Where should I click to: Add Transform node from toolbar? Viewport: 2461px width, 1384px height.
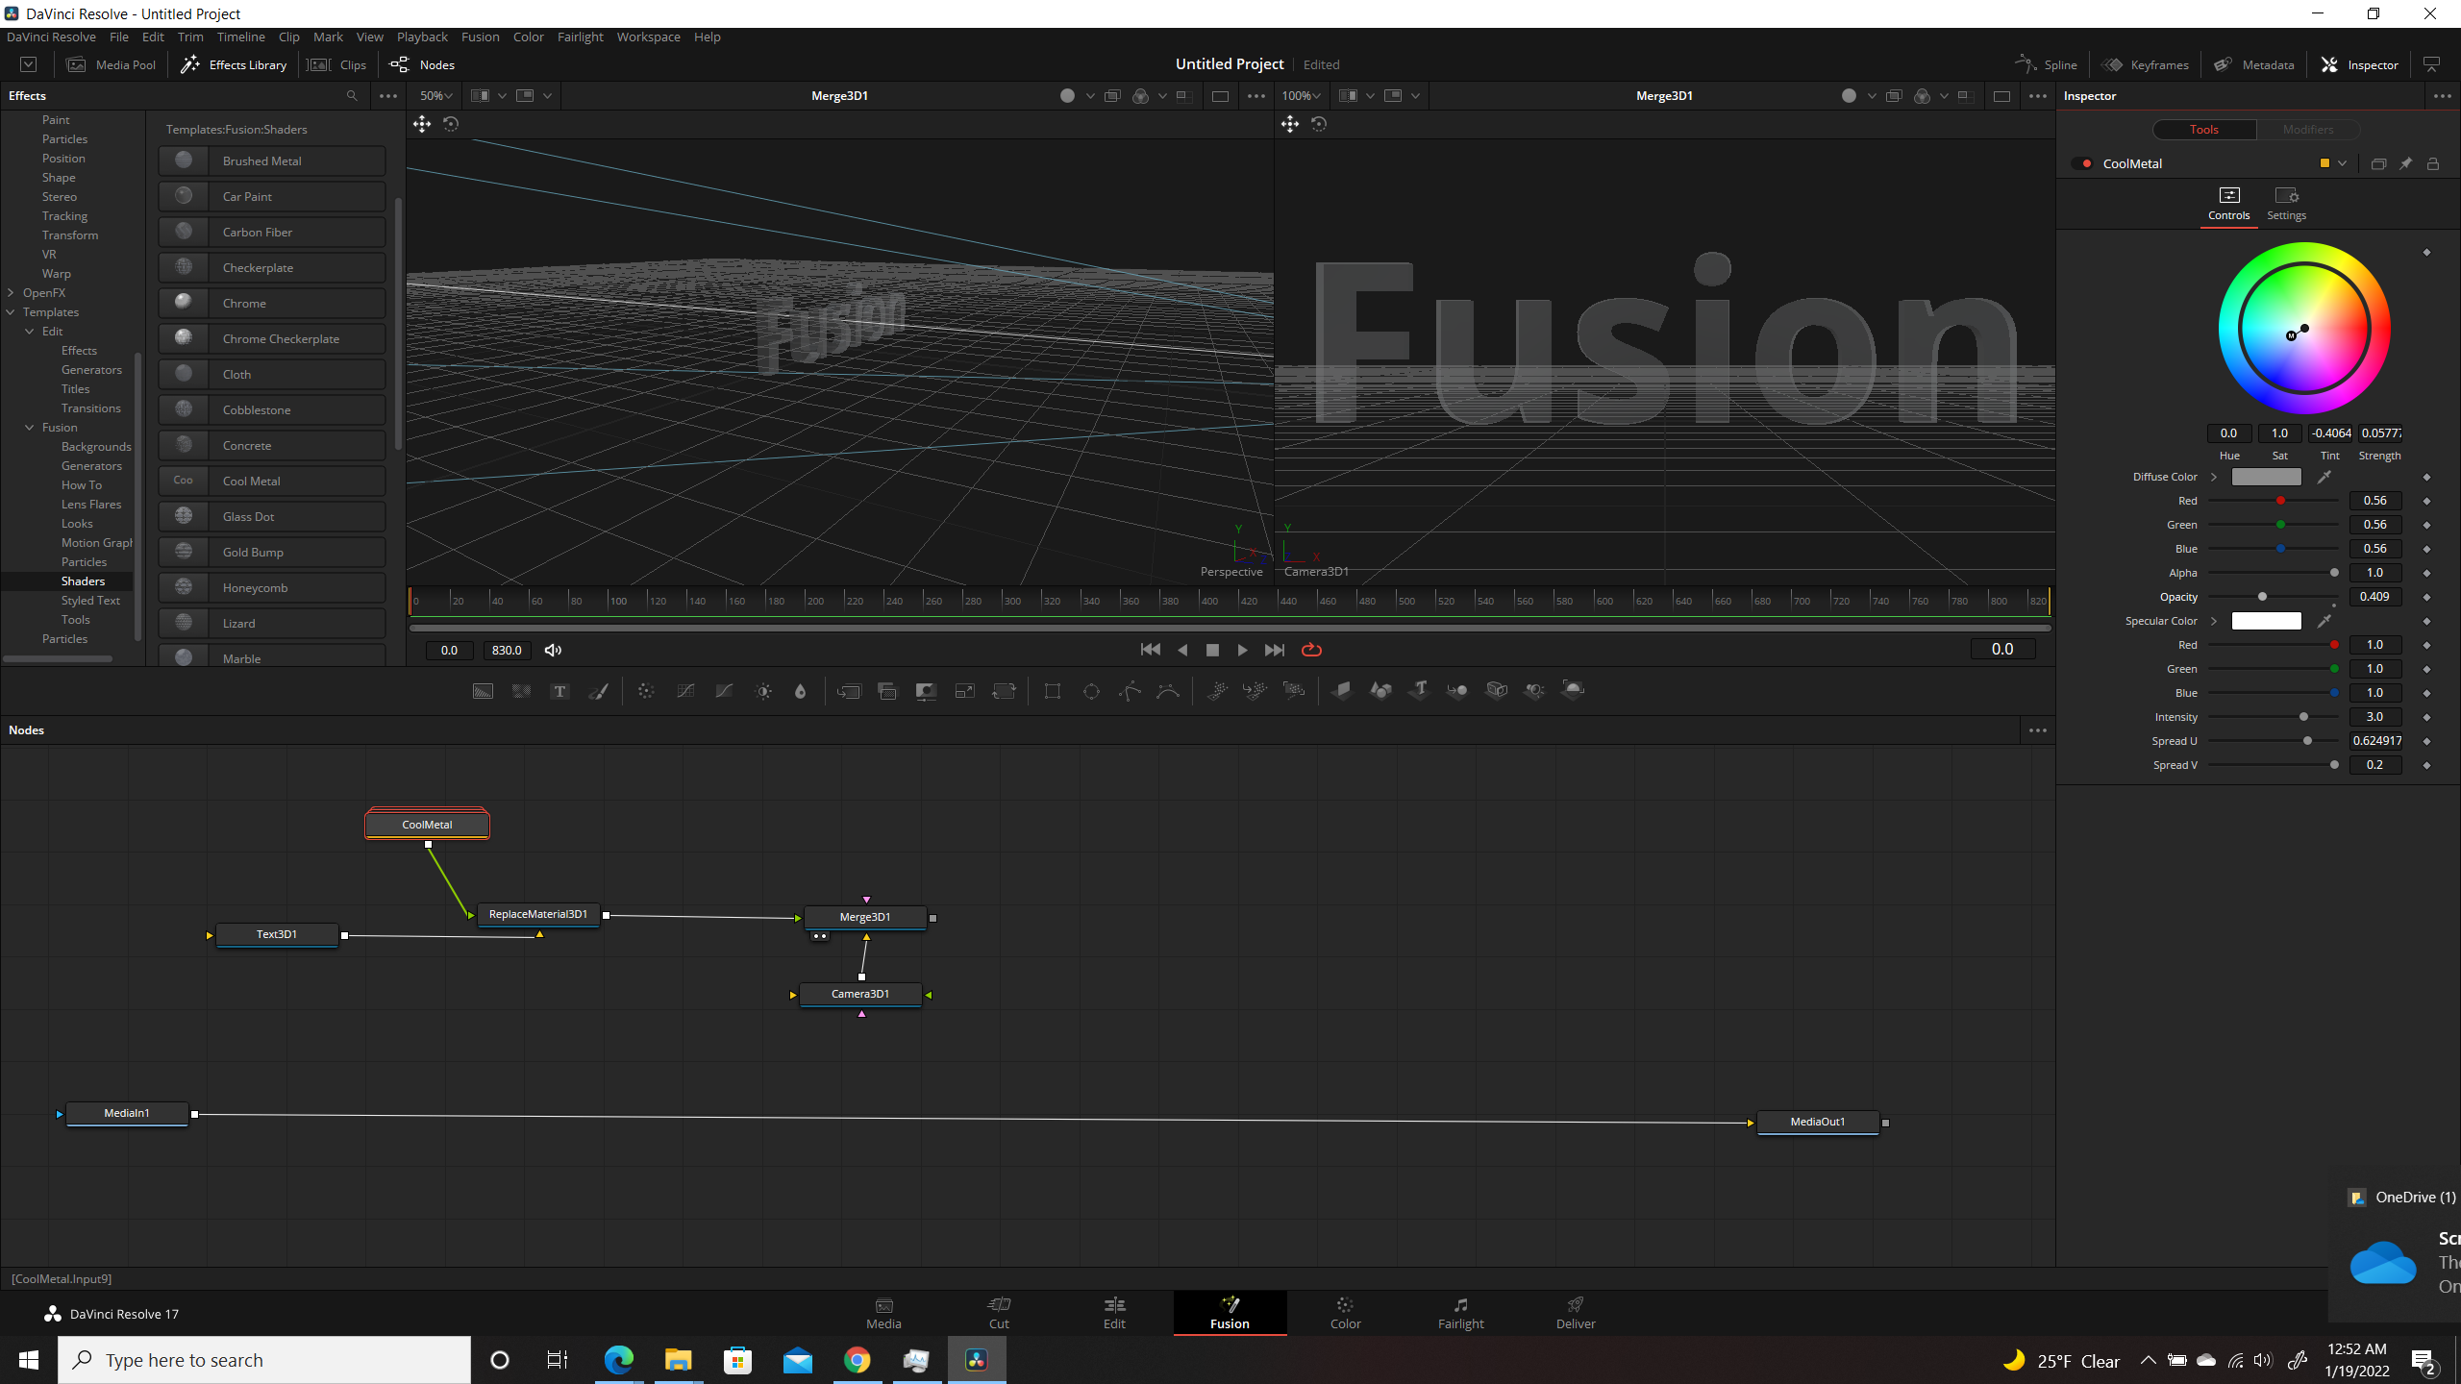1004,691
